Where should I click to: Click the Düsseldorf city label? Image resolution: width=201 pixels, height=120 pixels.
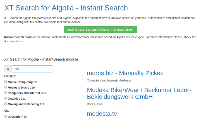pyautogui.click(x=15, y=117)
